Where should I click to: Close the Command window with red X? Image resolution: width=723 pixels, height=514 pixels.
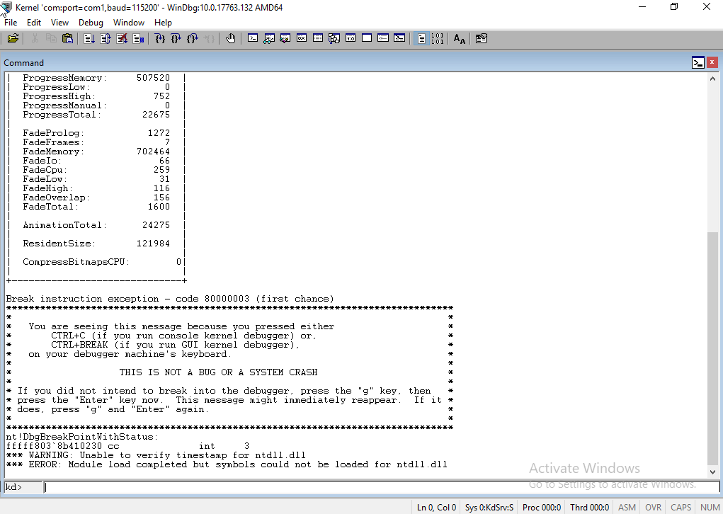click(712, 62)
